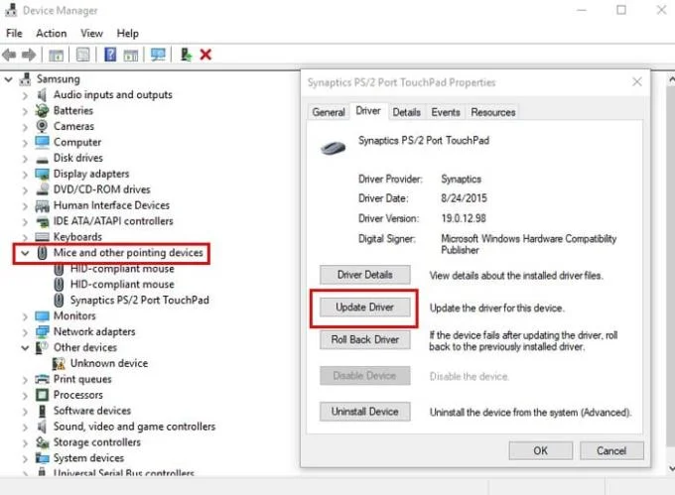Click the green Update driver toolbar icon
Viewport: 675px width, 495px height.
pyautogui.click(x=186, y=55)
